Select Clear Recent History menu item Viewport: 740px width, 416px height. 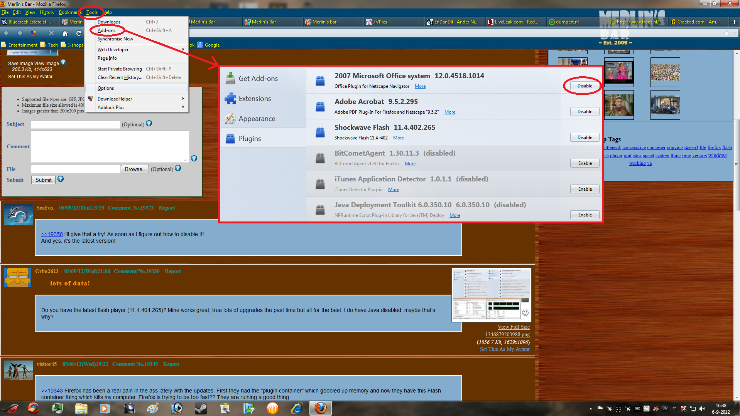(x=137, y=77)
